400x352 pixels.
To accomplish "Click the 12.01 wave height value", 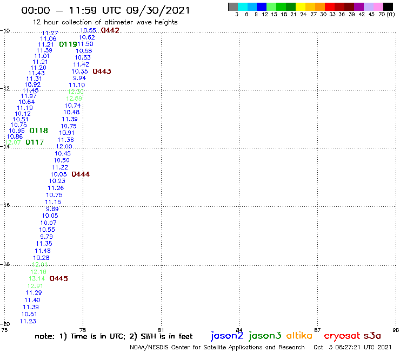I will 40,265.
